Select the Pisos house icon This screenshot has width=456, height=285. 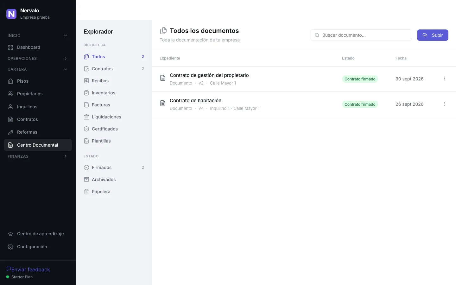coord(10,81)
